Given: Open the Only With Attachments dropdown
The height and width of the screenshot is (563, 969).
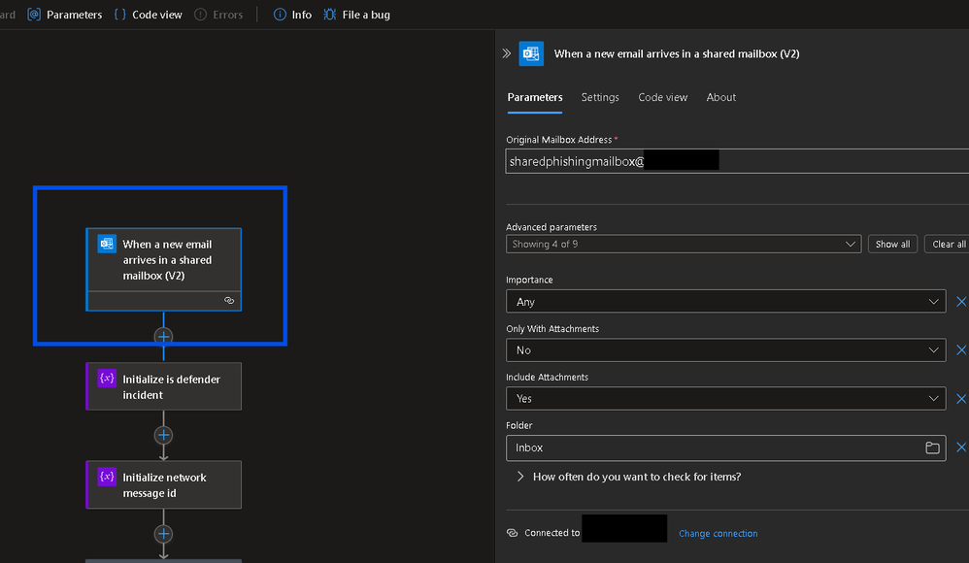Looking at the screenshot, I should (x=725, y=349).
